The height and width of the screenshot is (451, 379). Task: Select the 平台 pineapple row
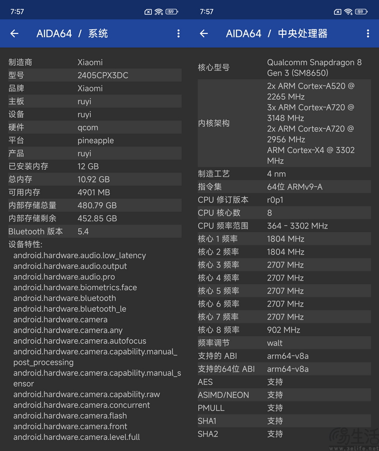(95, 141)
